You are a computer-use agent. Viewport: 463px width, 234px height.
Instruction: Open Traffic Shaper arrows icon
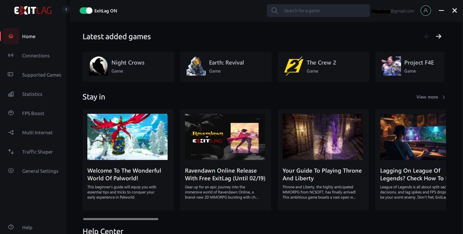pyautogui.click(x=11, y=152)
